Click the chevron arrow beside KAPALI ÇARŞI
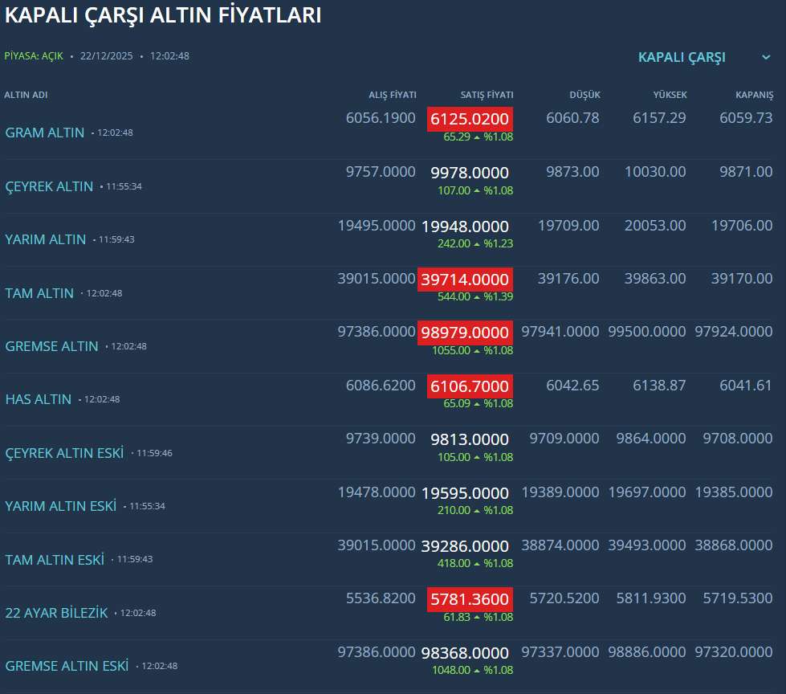This screenshot has width=786, height=694. coord(766,57)
